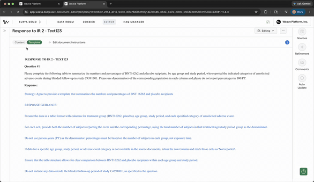Close the second Weave Platform tab
Image resolution: width=314 pixels, height=182 pixels.
[x=104, y=4]
